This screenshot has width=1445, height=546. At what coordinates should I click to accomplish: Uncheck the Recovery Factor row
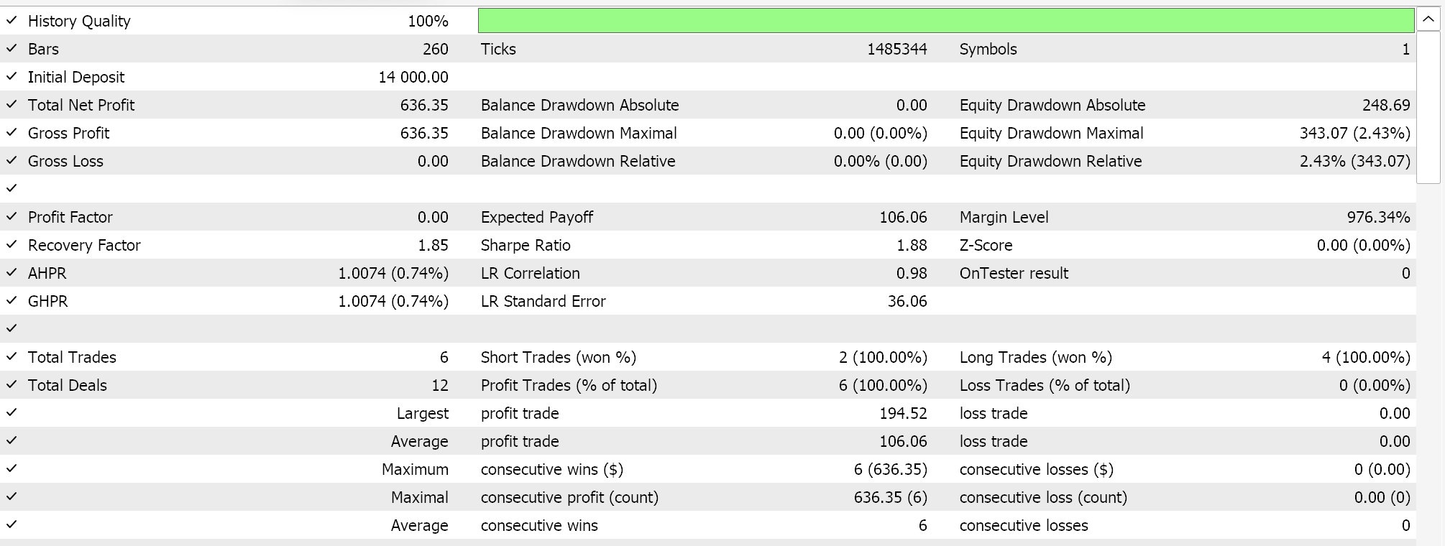tap(12, 245)
